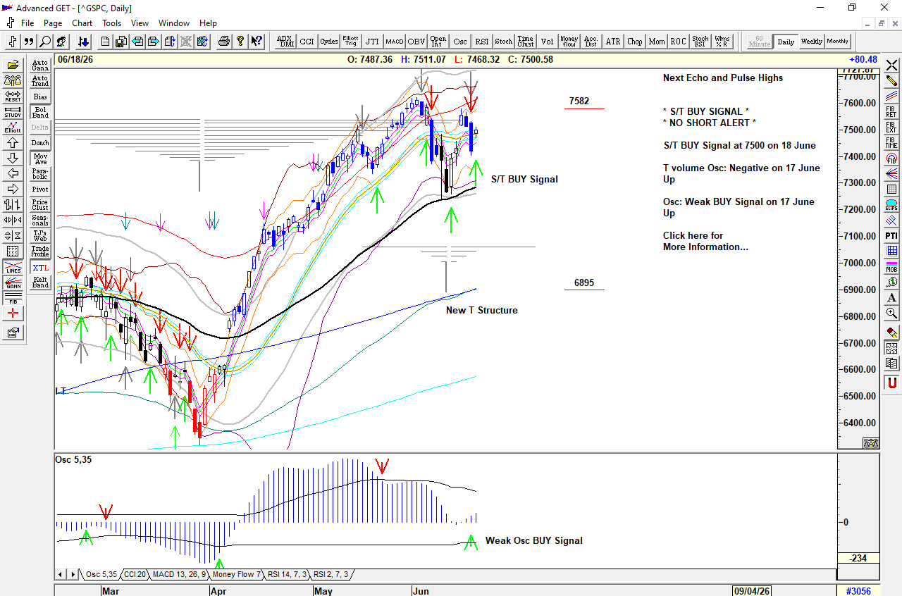Click the 7582 price level label
This screenshot has width=902, height=596.
tap(579, 101)
